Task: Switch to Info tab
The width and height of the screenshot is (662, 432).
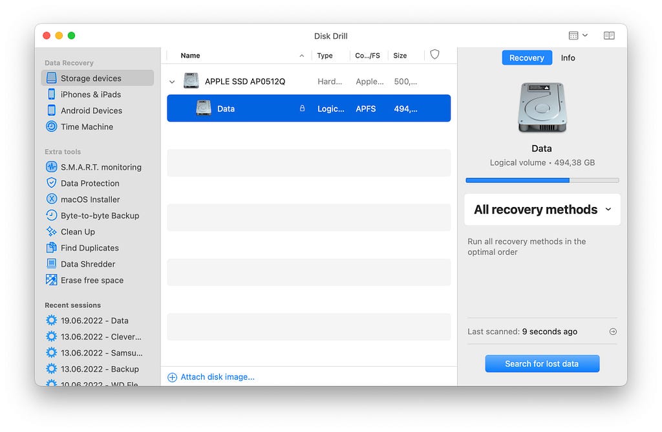Action: click(x=568, y=58)
